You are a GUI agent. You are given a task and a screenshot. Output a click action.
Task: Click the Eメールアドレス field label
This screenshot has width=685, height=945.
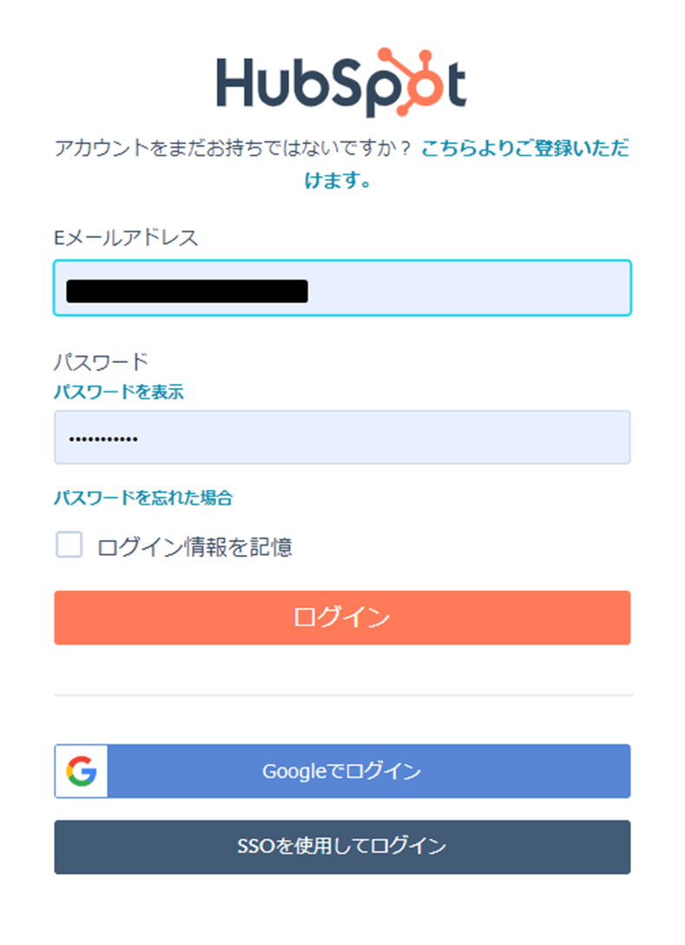[127, 237]
